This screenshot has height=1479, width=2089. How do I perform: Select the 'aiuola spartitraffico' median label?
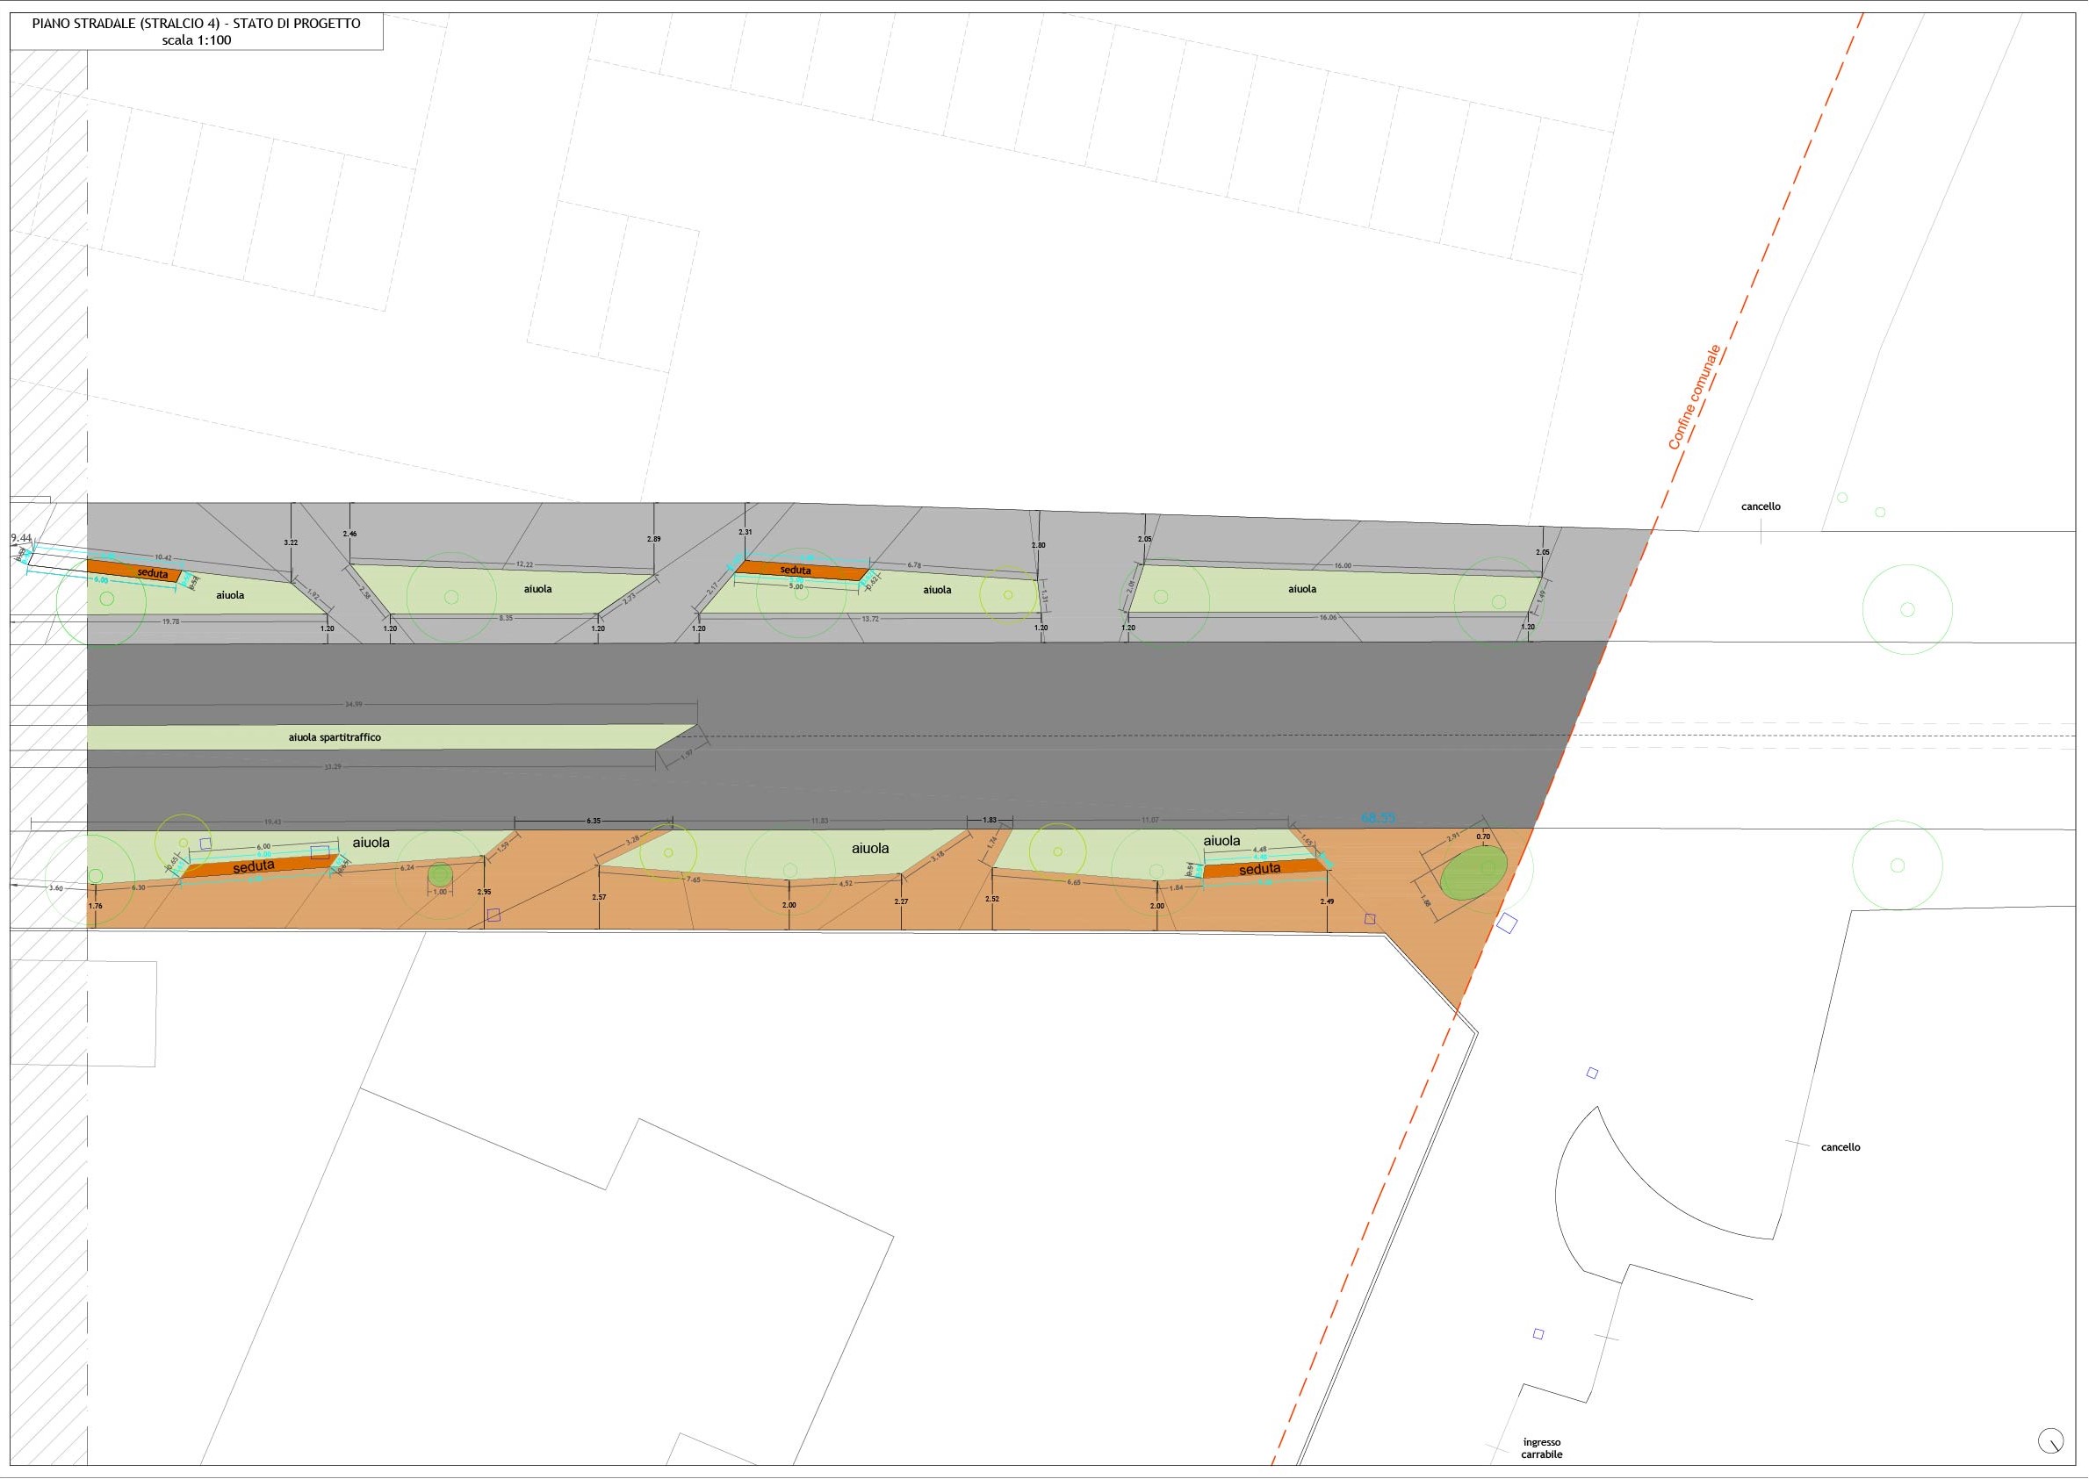point(335,737)
